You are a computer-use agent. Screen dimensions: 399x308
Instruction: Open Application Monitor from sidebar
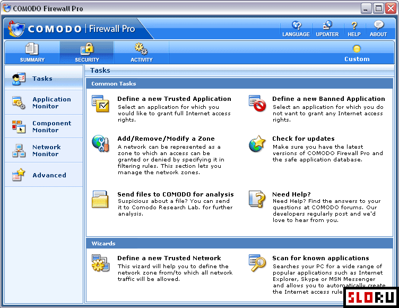tap(44, 102)
